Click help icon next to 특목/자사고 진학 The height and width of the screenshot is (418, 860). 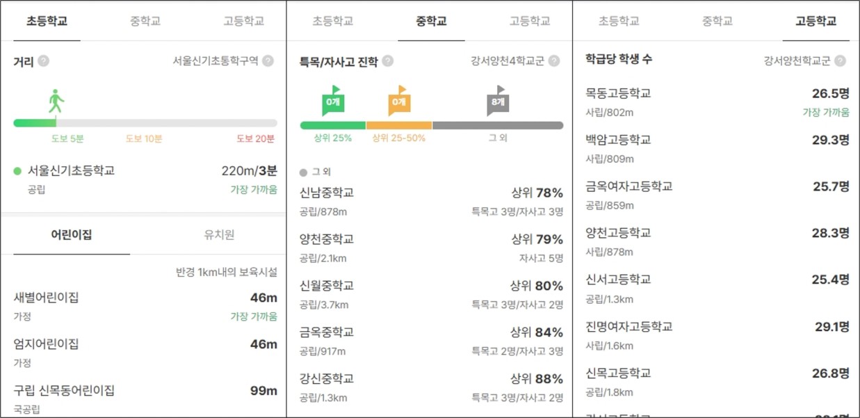click(x=387, y=61)
